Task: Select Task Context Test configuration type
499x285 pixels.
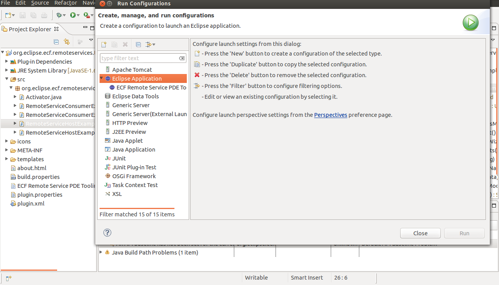Action: pyautogui.click(x=135, y=185)
